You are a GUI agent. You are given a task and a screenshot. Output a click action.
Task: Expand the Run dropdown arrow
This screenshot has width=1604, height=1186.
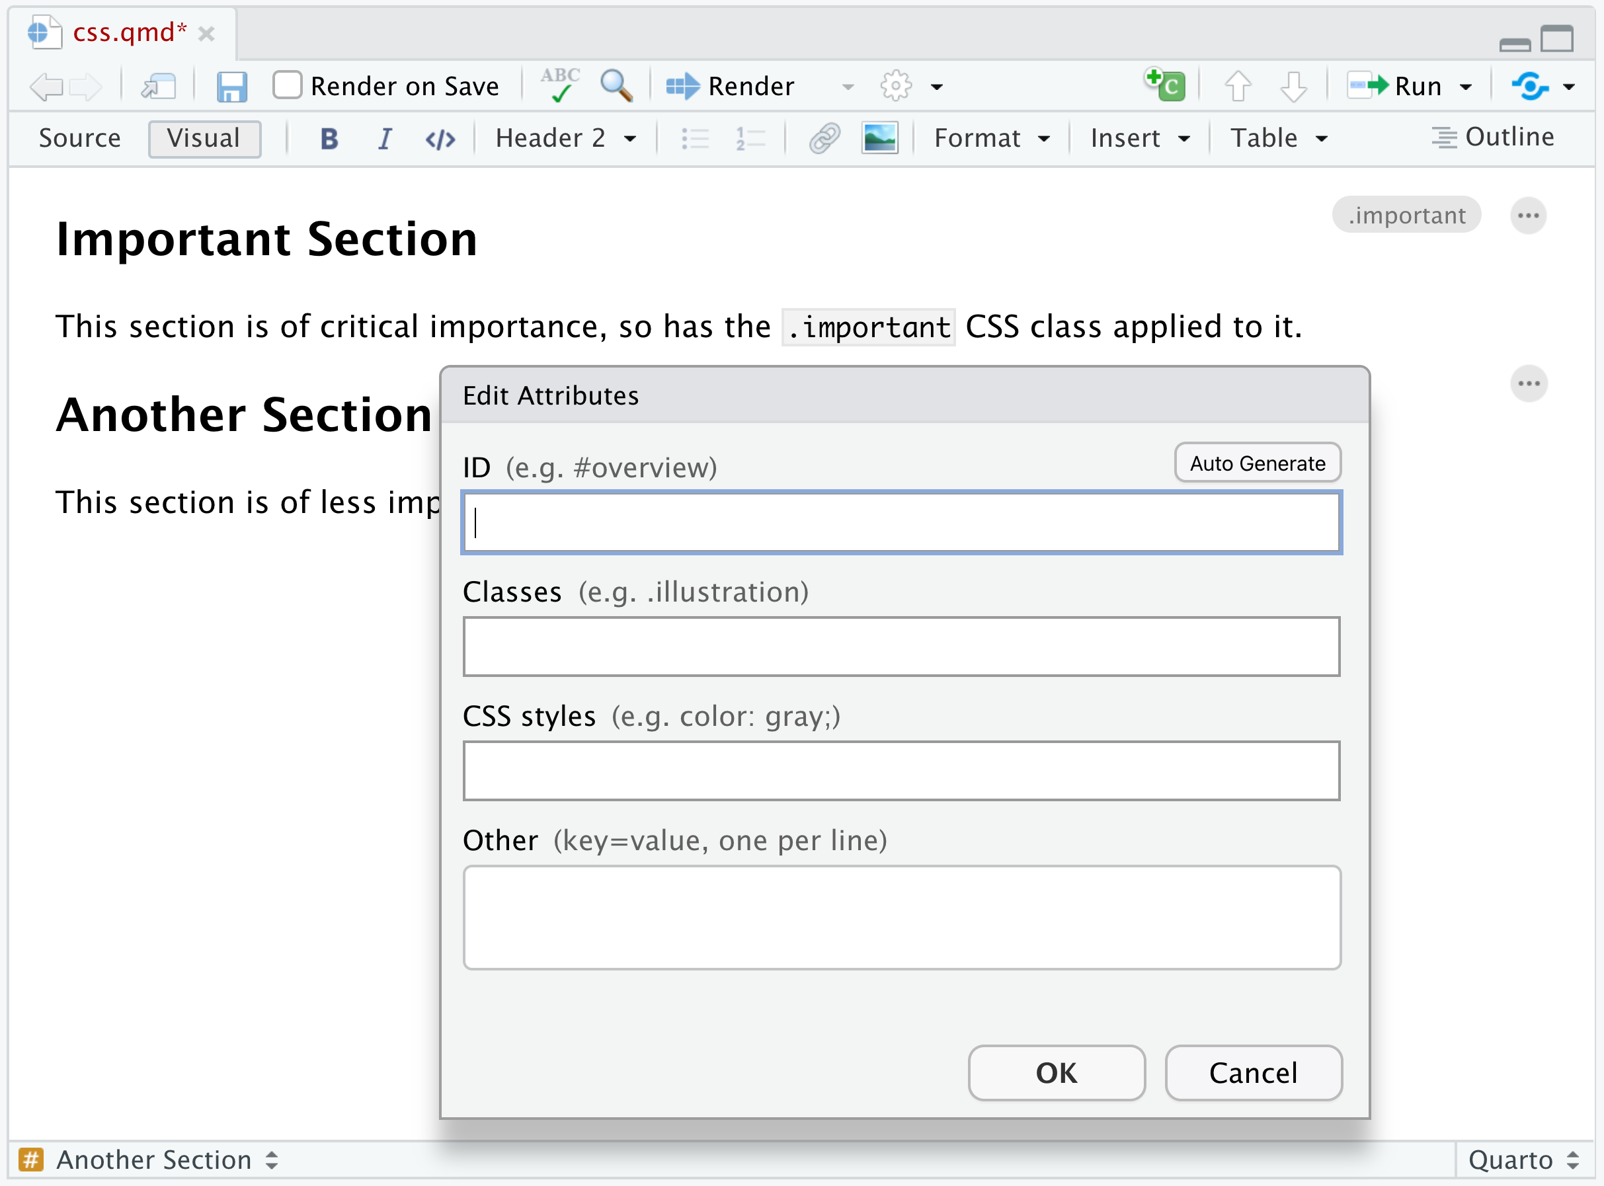coord(1466,87)
